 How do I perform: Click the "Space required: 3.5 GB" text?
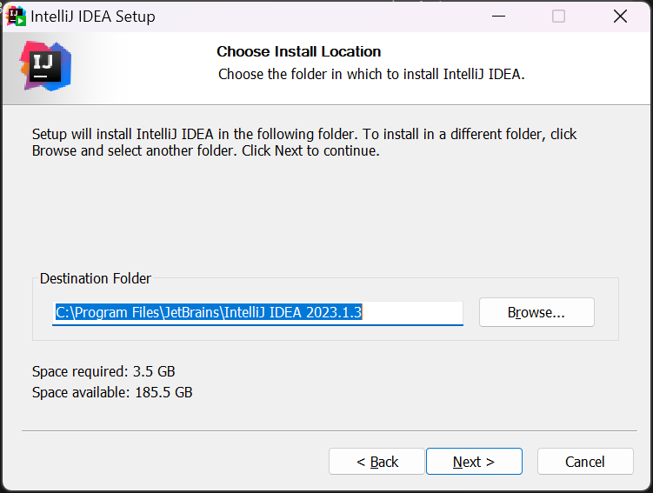click(x=103, y=371)
